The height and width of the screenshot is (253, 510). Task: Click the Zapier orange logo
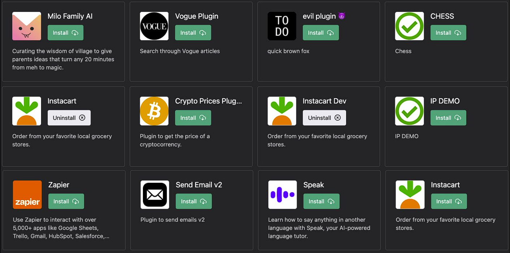(x=27, y=195)
